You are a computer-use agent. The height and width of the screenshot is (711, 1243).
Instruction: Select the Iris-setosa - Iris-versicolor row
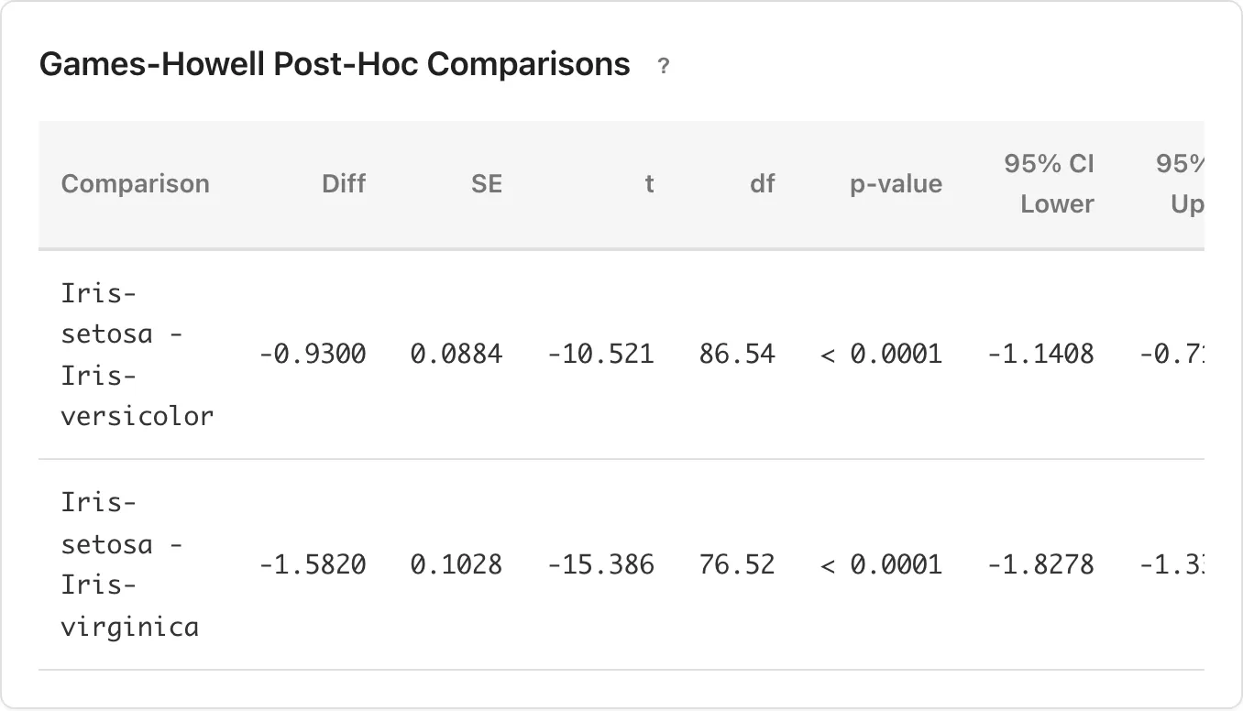[137, 355]
